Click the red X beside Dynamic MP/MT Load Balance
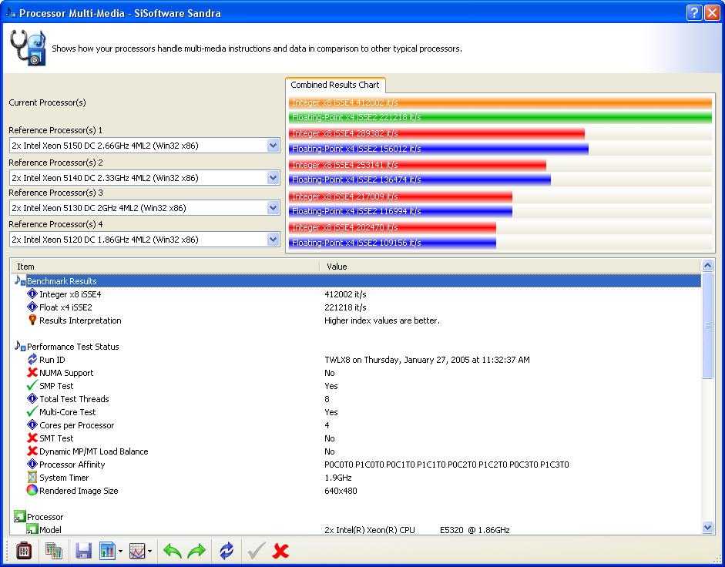The image size is (725, 567). [32, 451]
